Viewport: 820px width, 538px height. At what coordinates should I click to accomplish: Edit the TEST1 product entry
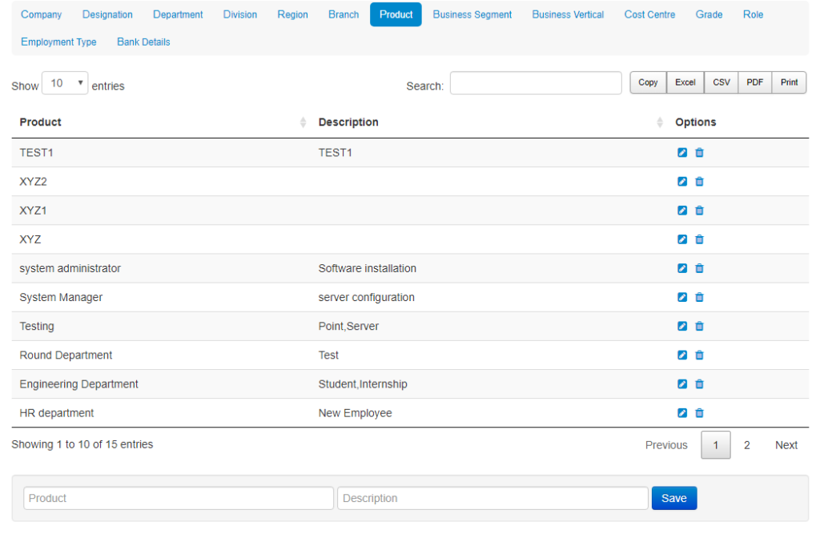(x=681, y=152)
